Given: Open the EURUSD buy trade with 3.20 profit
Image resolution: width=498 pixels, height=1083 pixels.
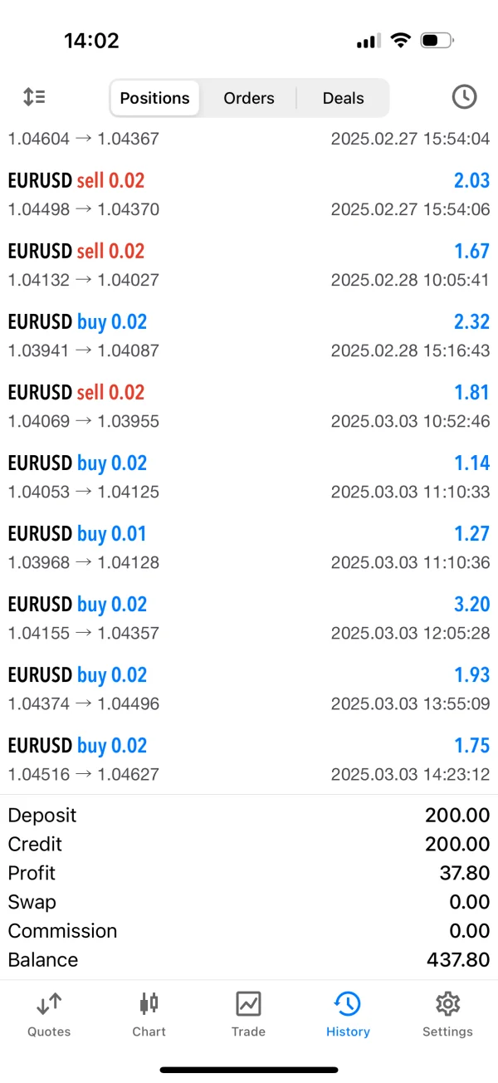Looking at the screenshot, I should (249, 618).
